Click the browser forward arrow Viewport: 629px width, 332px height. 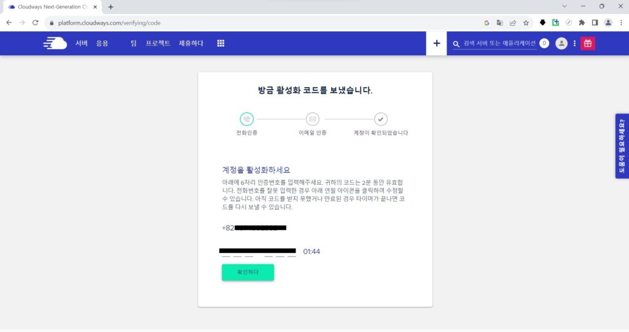(22, 23)
